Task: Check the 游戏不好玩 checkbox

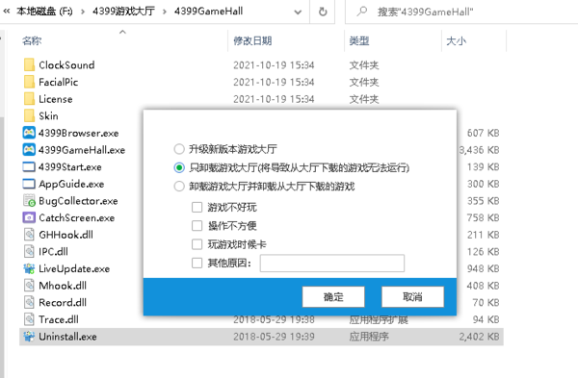Action: click(x=197, y=207)
